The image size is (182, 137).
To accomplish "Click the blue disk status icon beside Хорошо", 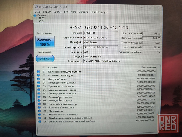I will (35, 16).
